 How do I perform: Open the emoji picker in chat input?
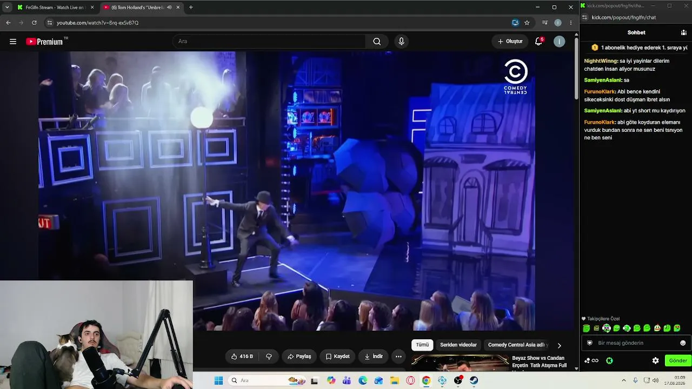tap(683, 343)
